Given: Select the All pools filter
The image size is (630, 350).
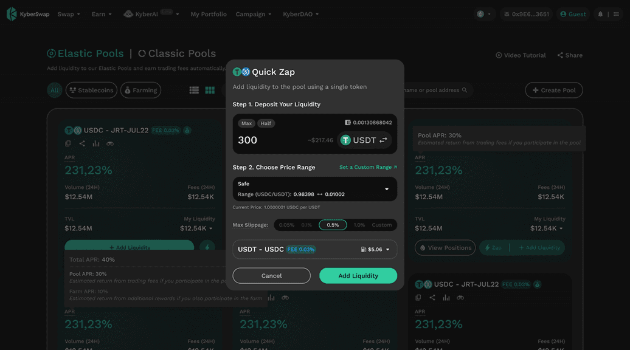Looking at the screenshot, I should [54, 90].
